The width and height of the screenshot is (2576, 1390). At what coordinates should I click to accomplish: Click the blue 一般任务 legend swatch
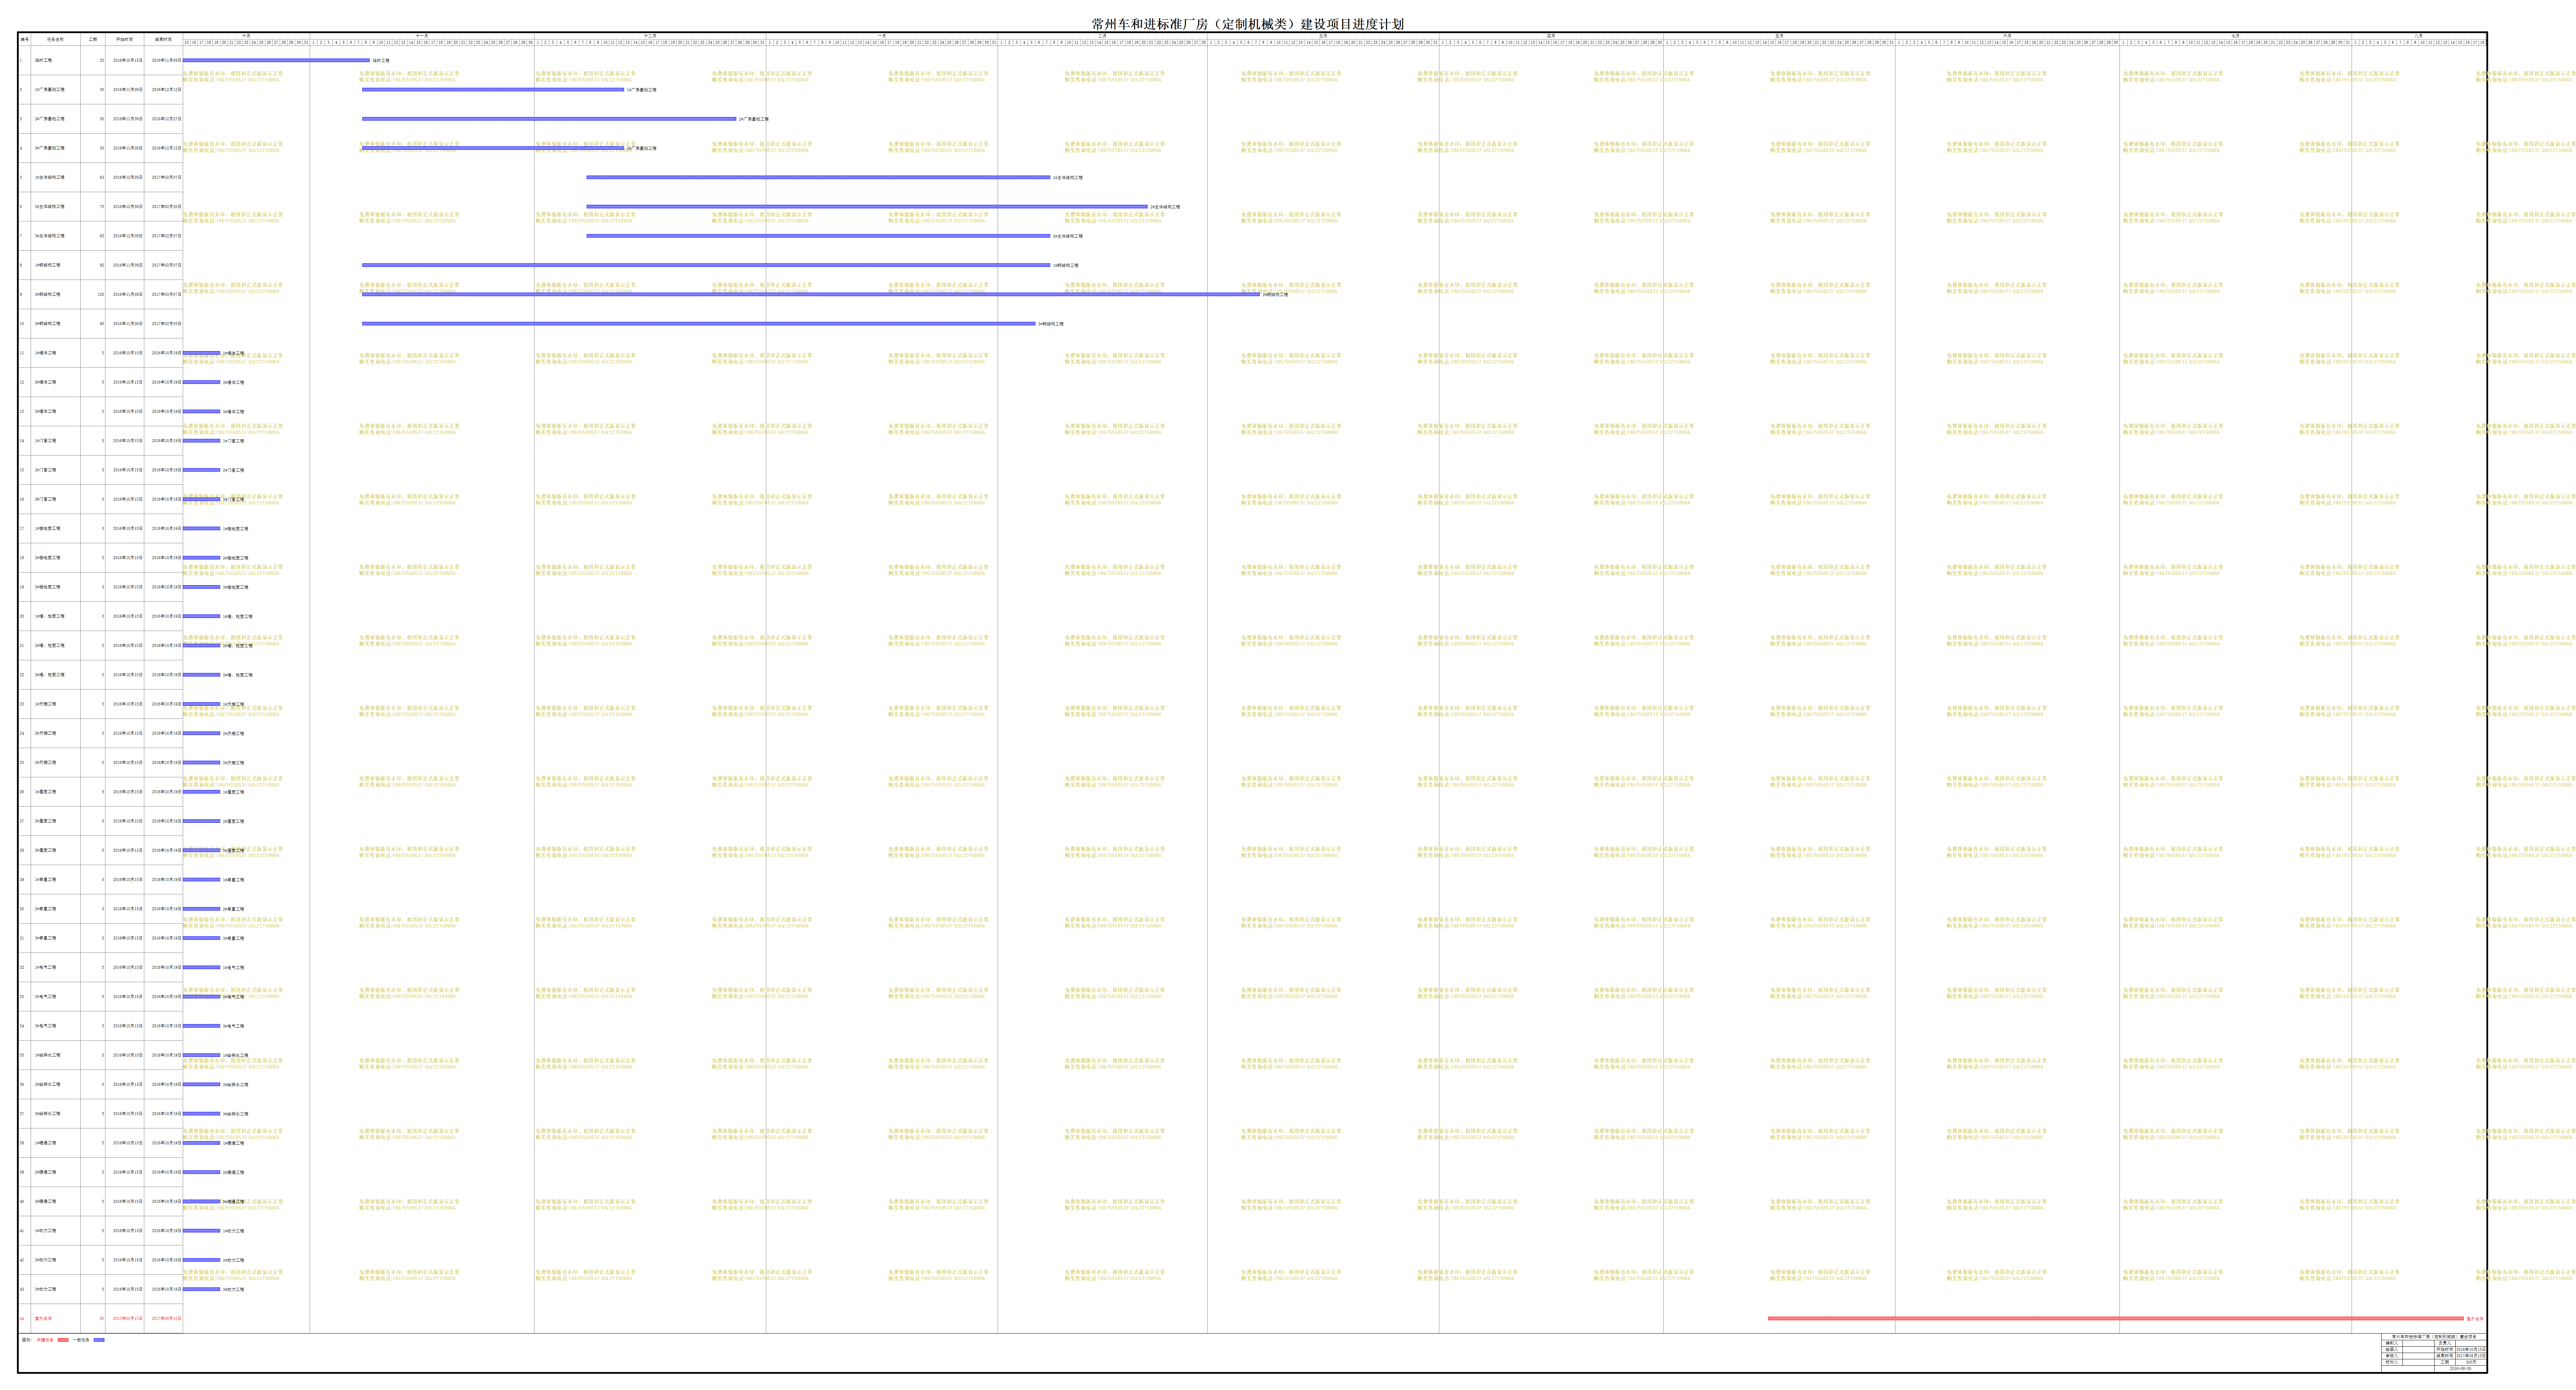pos(99,1340)
